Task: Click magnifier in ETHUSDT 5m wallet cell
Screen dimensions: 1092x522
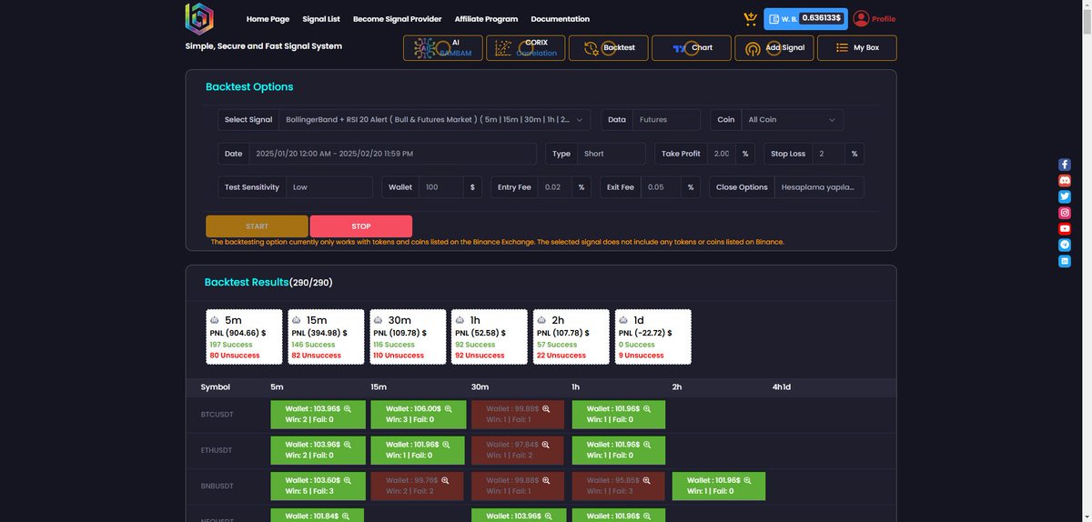Action: [x=348, y=445]
